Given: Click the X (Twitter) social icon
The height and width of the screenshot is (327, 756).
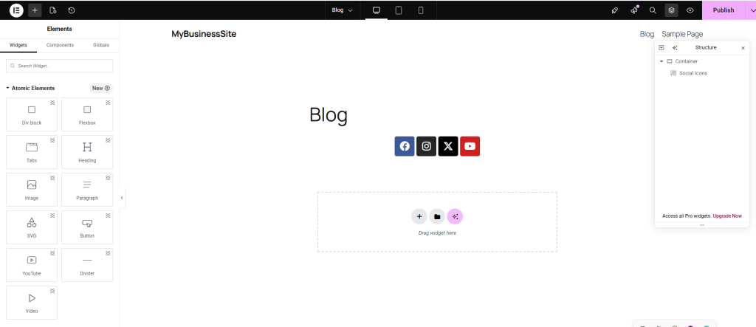Looking at the screenshot, I should 448,146.
